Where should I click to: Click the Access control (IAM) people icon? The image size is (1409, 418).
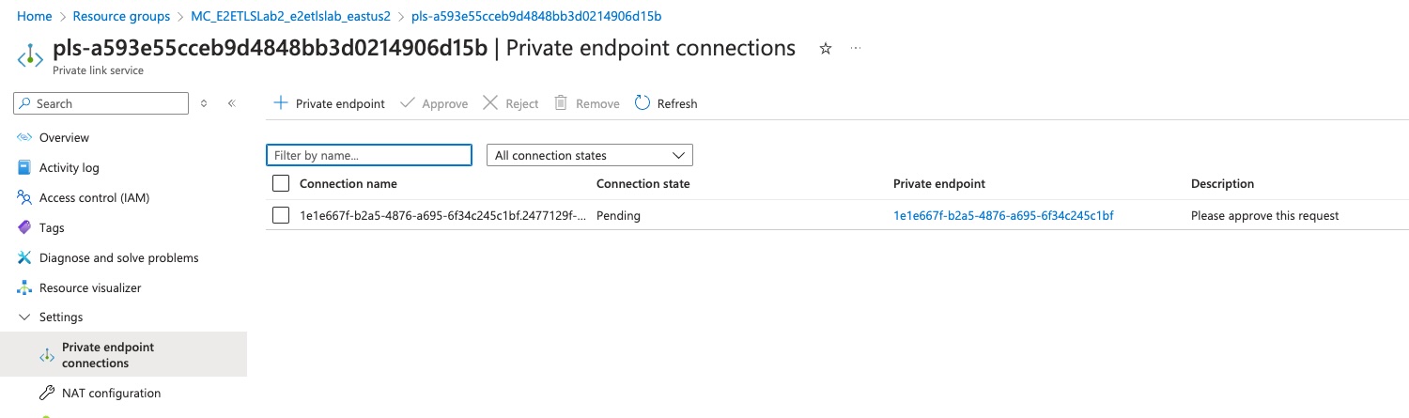pyautogui.click(x=24, y=197)
